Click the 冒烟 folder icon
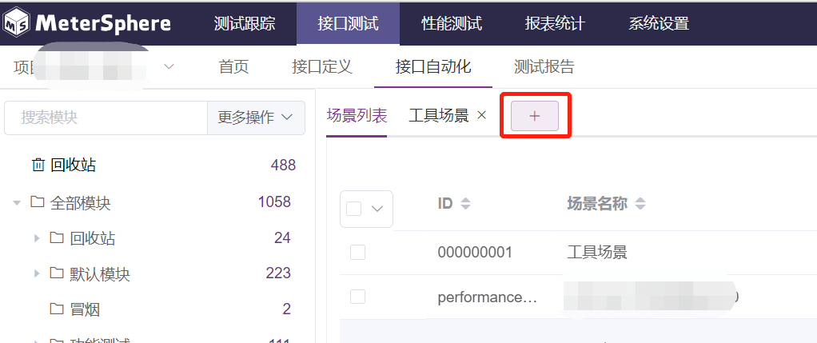817x343 pixels. pos(56,309)
